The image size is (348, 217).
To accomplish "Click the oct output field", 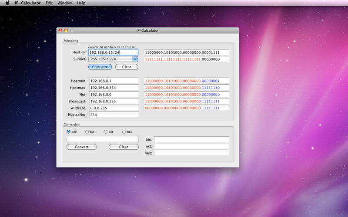I will [x=191, y=146].
